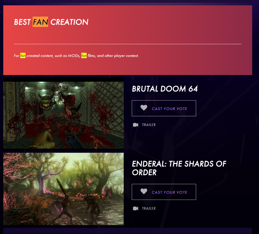Image resolution: width=259 pixels, height=234 pixels.
Task: Open the Brutal Doom 64 gameplay screenshot
Action: 63,114
